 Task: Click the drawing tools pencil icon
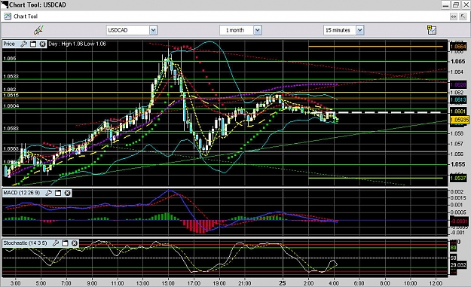[38, 30]
